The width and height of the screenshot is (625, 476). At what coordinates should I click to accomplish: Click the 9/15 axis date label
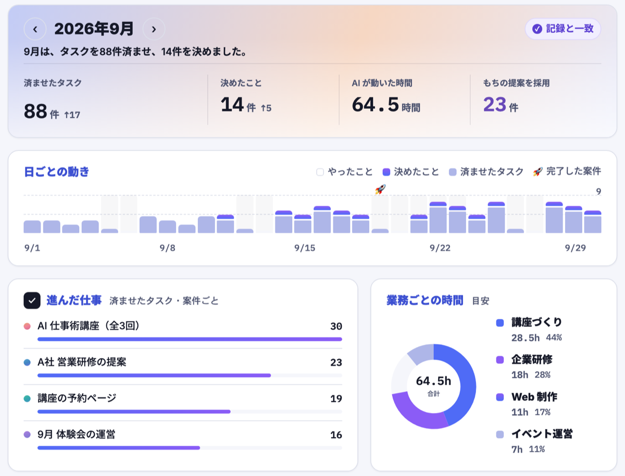pyautogui.click(x=305, y=248)
